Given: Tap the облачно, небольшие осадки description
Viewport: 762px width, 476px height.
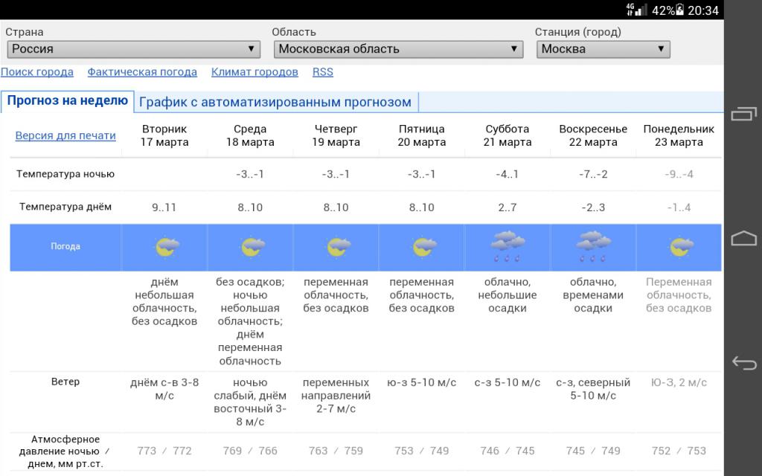Looking at the screenshot, I should [508, 295].
